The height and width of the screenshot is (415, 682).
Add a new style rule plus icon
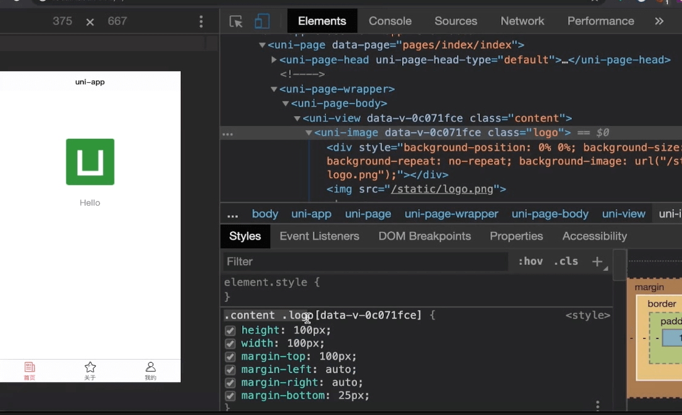(x=597, y=262)
